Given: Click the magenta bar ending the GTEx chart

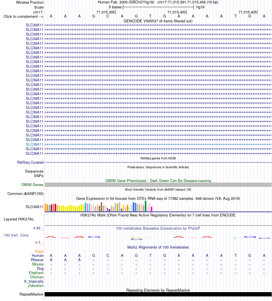Looking at the screenshot, I should pos(152,209).
